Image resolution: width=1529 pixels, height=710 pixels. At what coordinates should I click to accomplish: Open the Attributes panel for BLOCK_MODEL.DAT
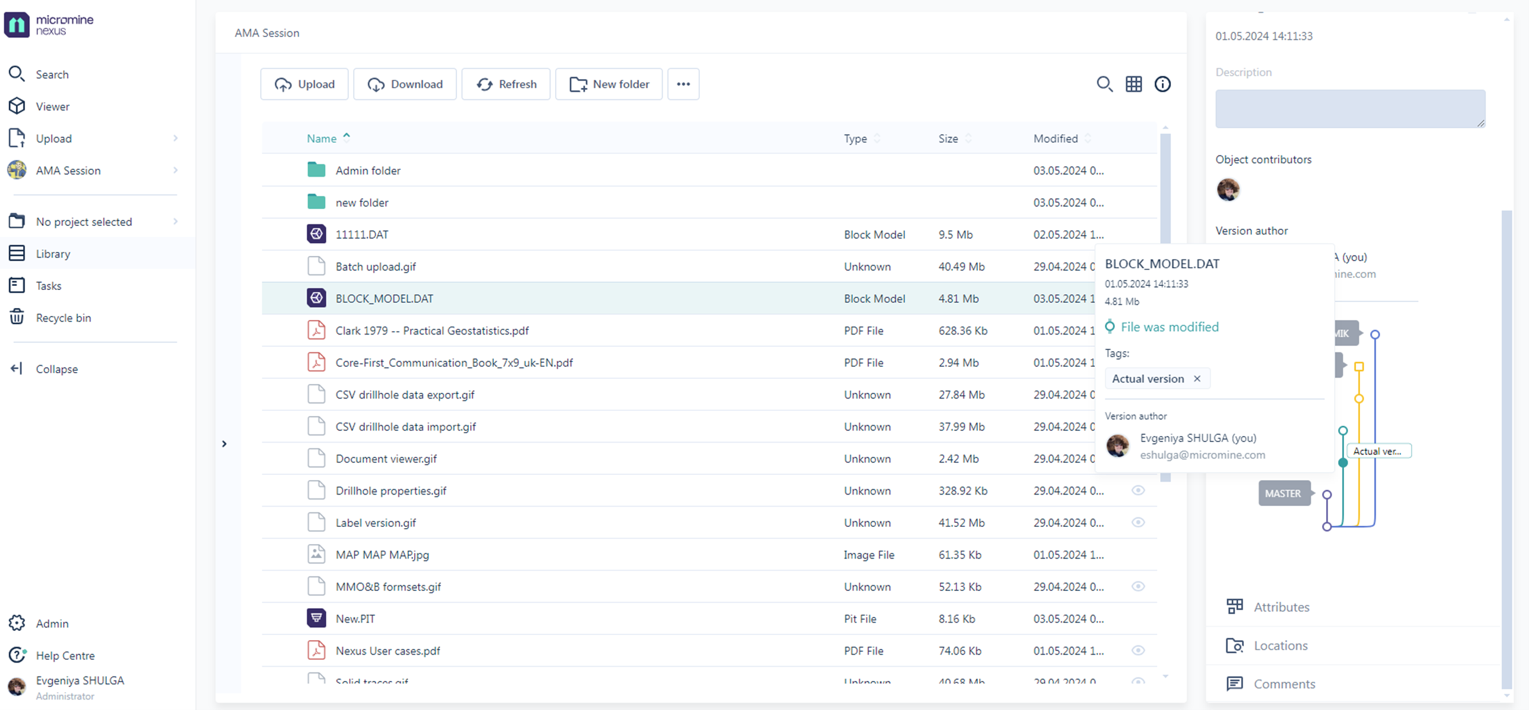pos(1281,607)
